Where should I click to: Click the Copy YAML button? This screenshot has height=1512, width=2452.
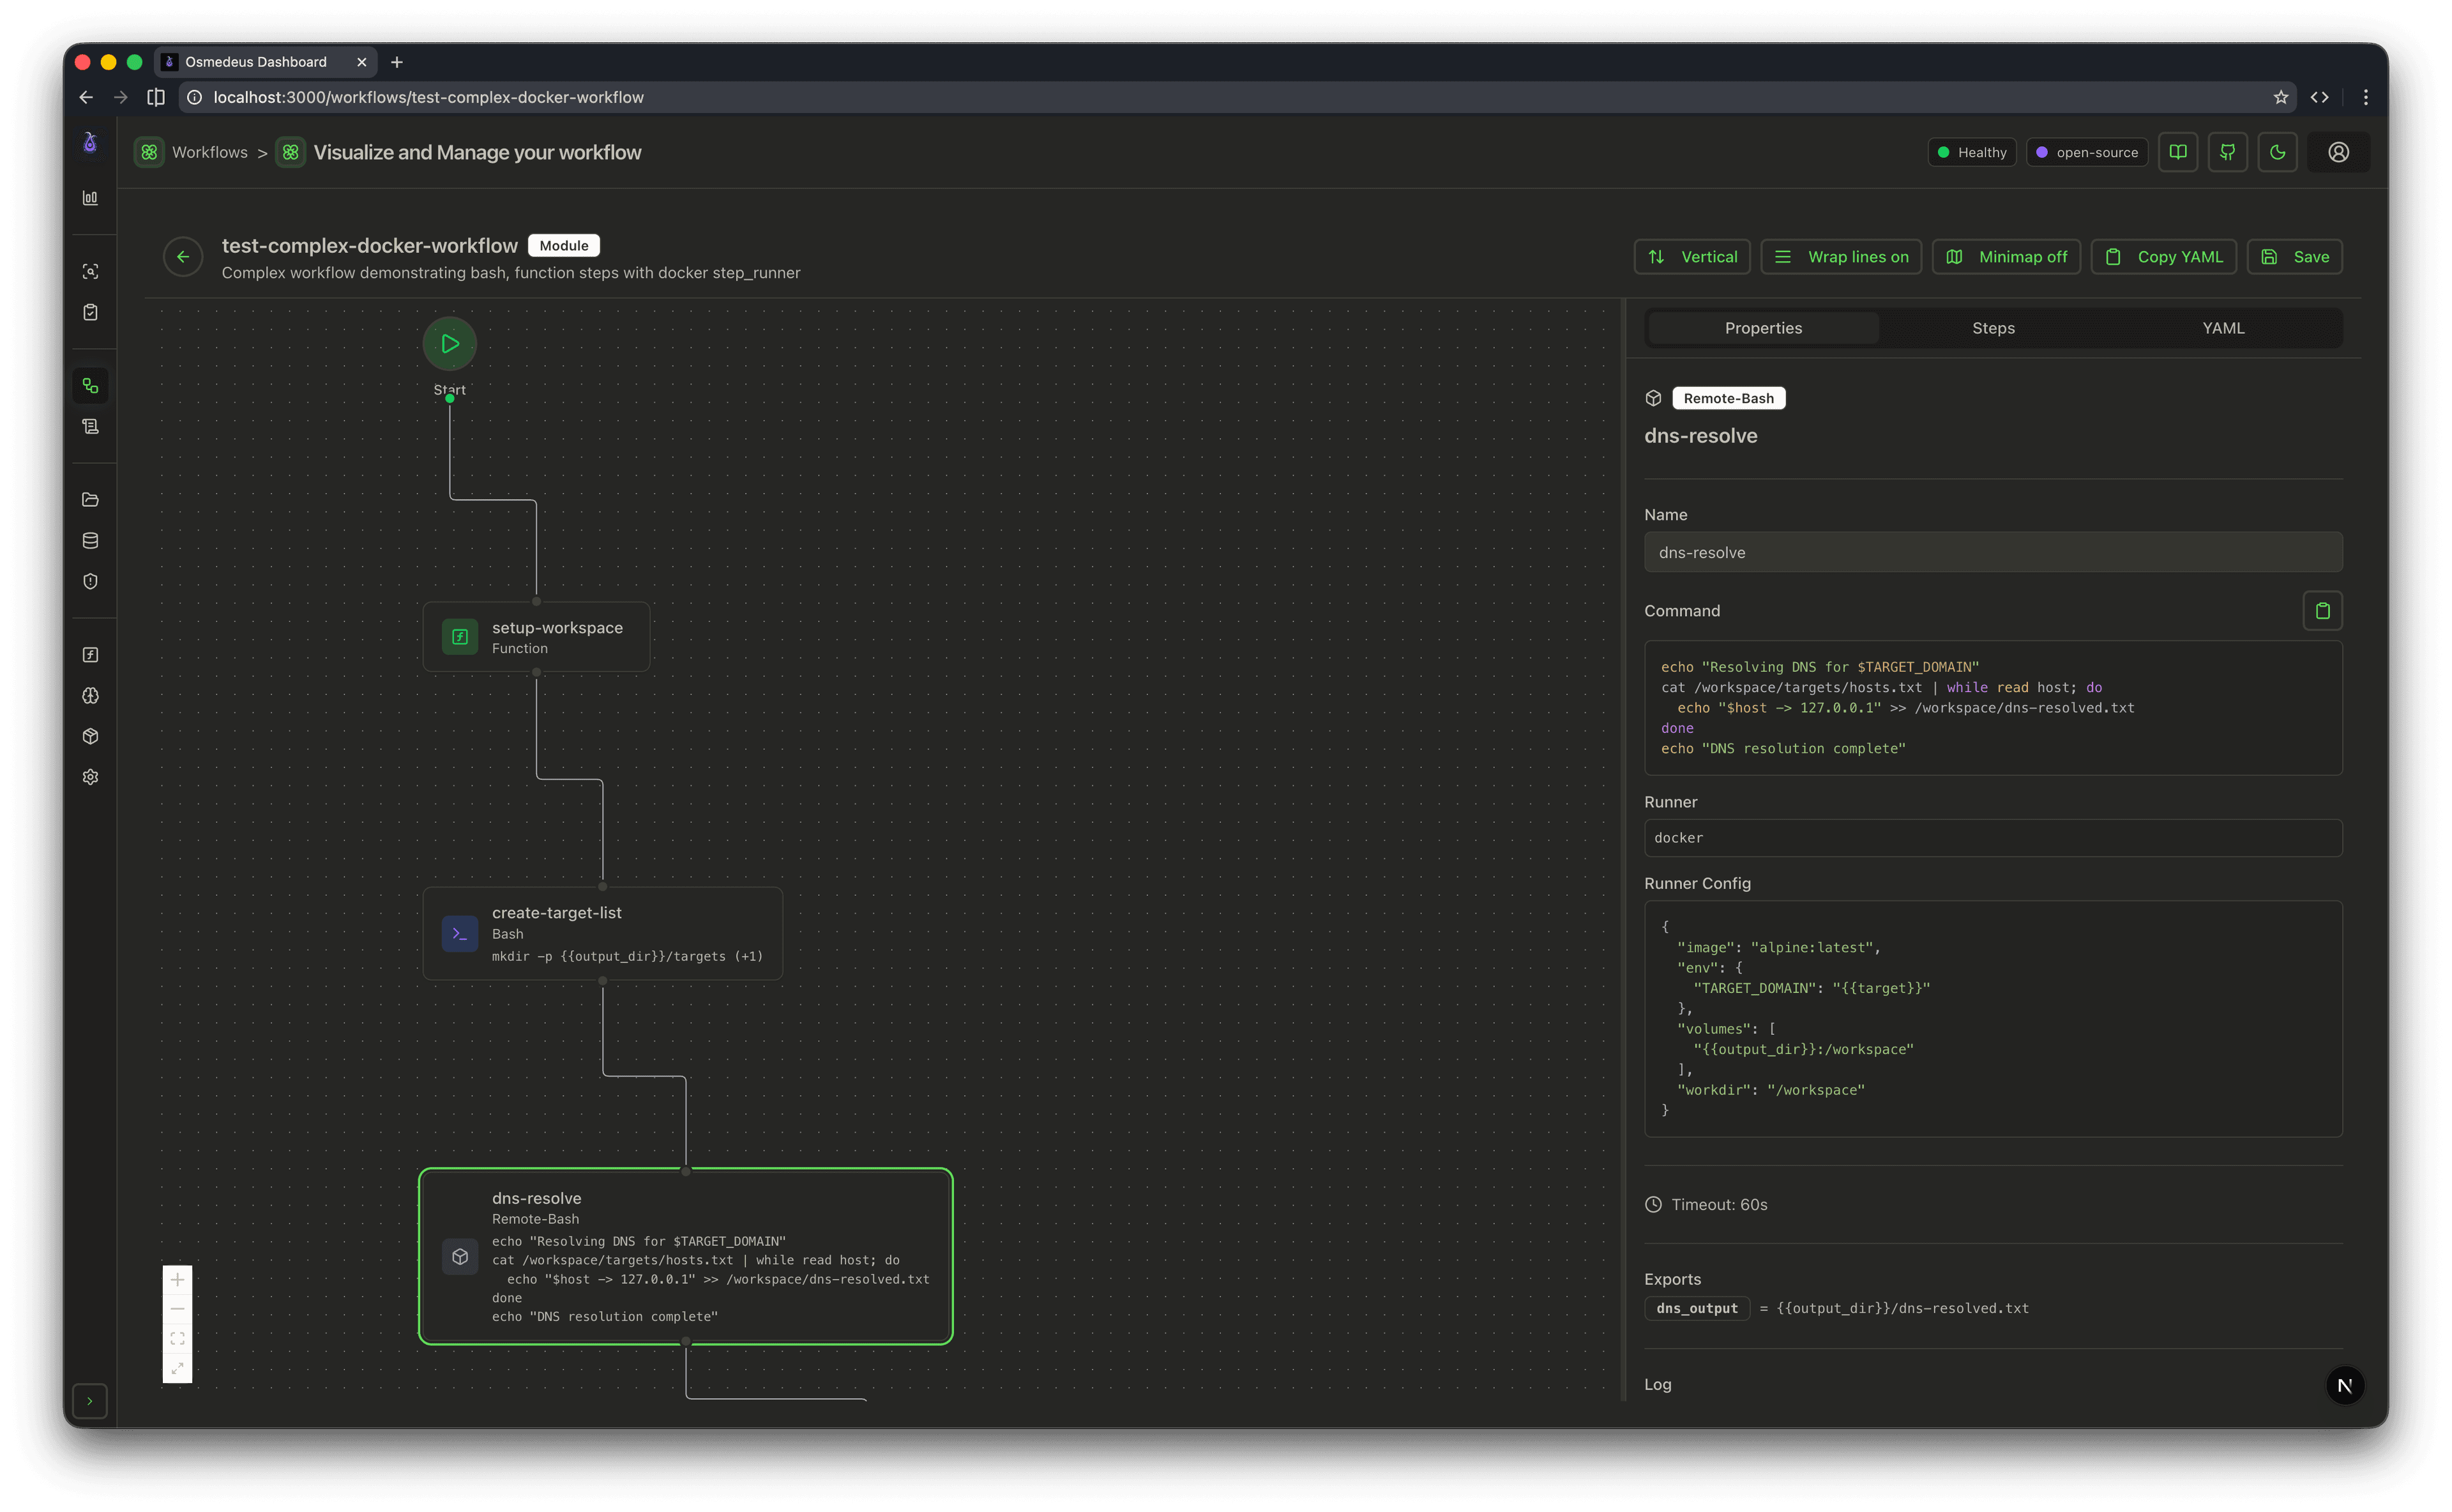(x=2162, y=256)
